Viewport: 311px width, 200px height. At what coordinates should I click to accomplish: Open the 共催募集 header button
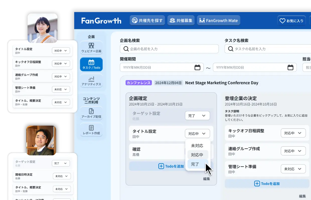coord(181,20)
